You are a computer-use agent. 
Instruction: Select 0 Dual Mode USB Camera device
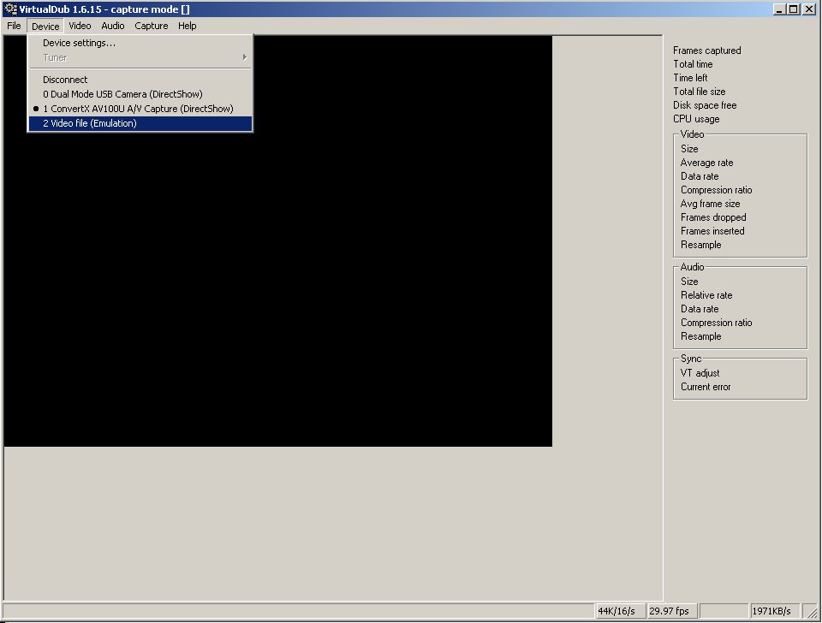(x=140, y=94)
